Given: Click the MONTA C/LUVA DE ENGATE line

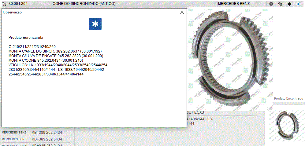Looking at the screenshot, I should [x=56, y=56].
